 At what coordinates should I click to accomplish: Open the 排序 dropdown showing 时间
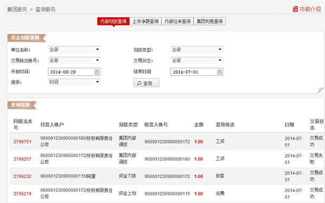coord(74,82)
